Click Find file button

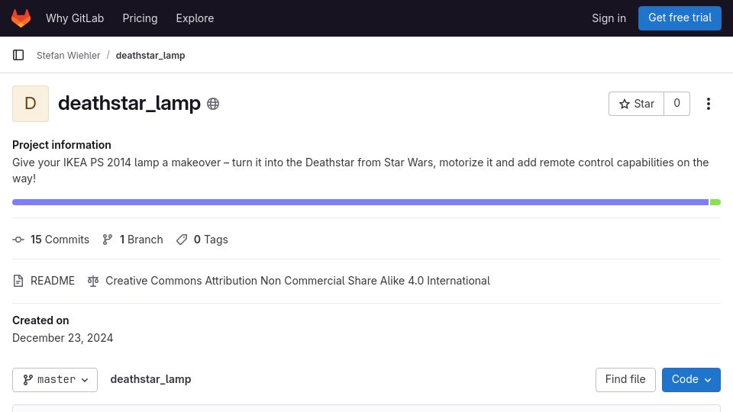tap(625, 380)
